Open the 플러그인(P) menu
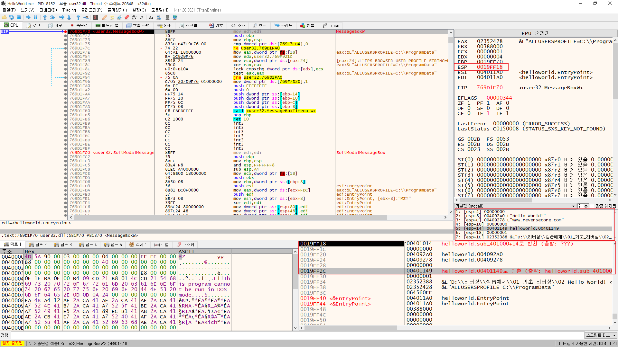618x347 pixels. tap(92, 10)
